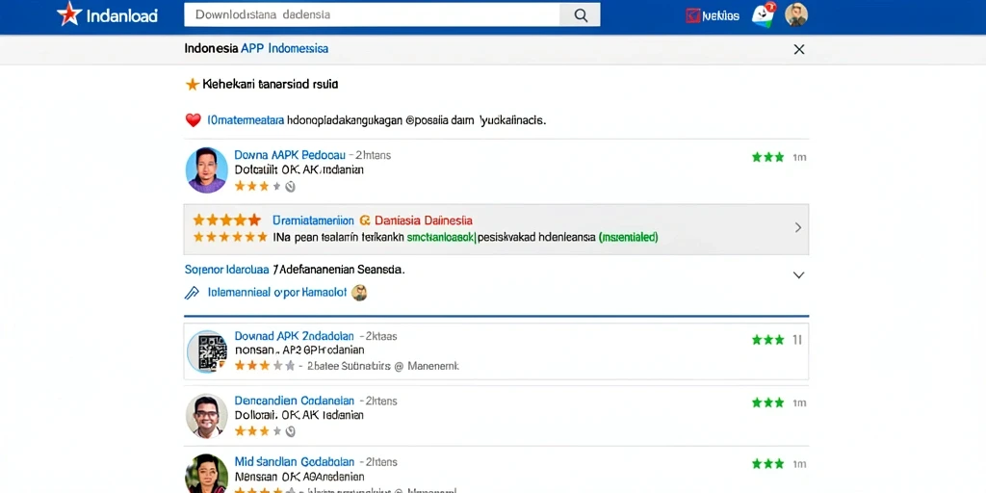Click avatar of Mid sandian Godaboian entry
Screen dimensions: 986x493
pyautogui.click(x=207, y=473)
